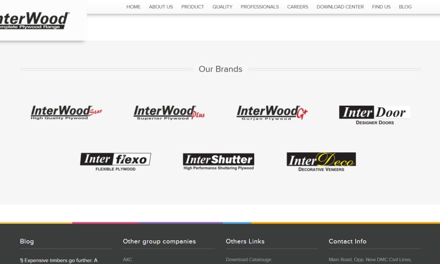Viewport: 440px width, 264px height.
Task: Open the BLOG navigation link
Action: (405, 7)
